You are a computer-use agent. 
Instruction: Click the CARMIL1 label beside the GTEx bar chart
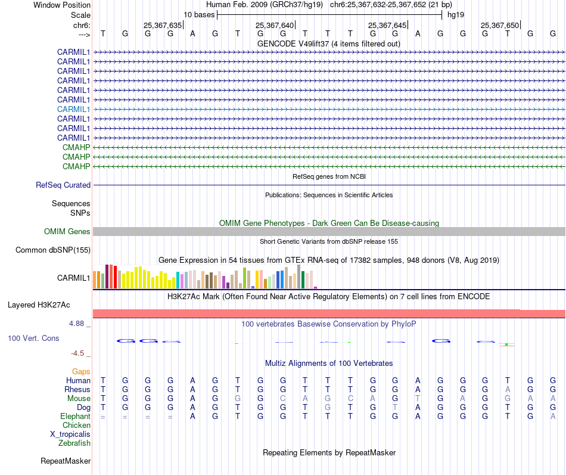tap(73, 278)
